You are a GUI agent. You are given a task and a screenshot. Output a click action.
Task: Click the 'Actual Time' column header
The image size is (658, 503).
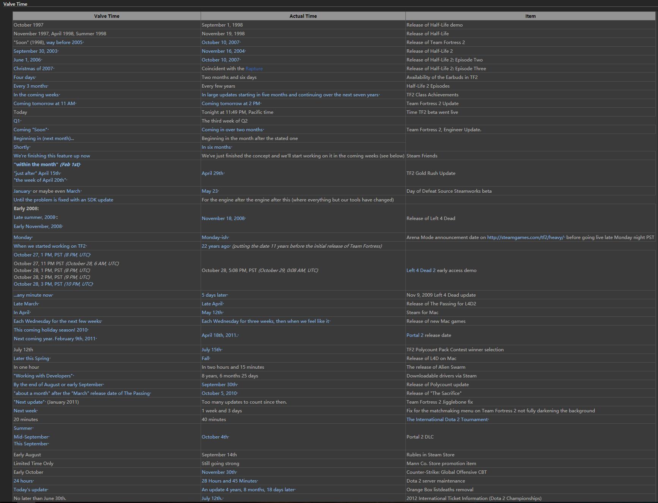coord(303,16)
